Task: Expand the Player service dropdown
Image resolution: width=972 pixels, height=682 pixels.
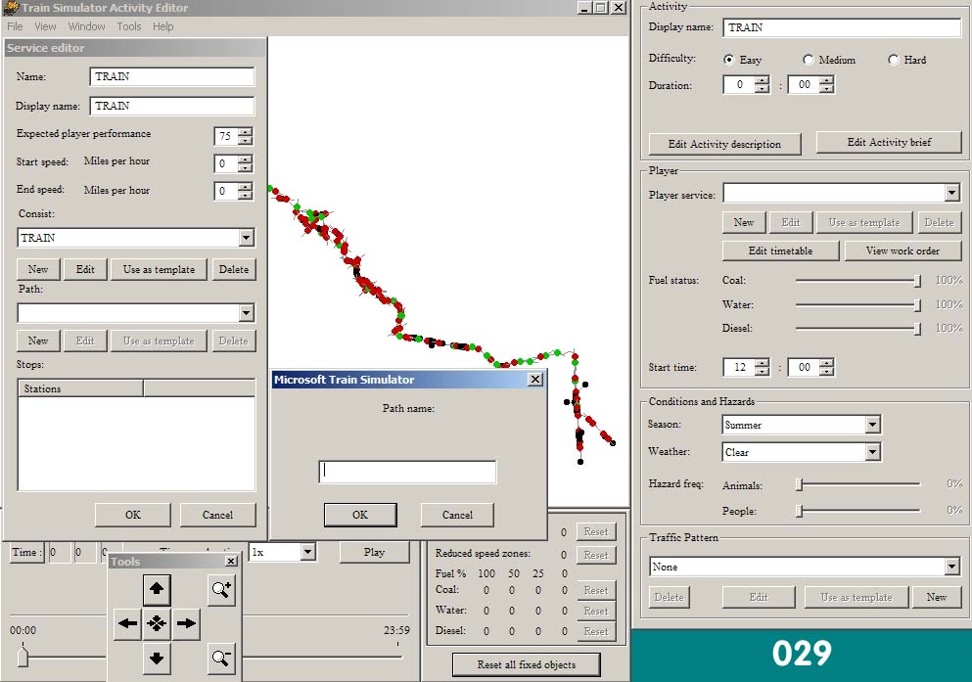Action: 952,194
